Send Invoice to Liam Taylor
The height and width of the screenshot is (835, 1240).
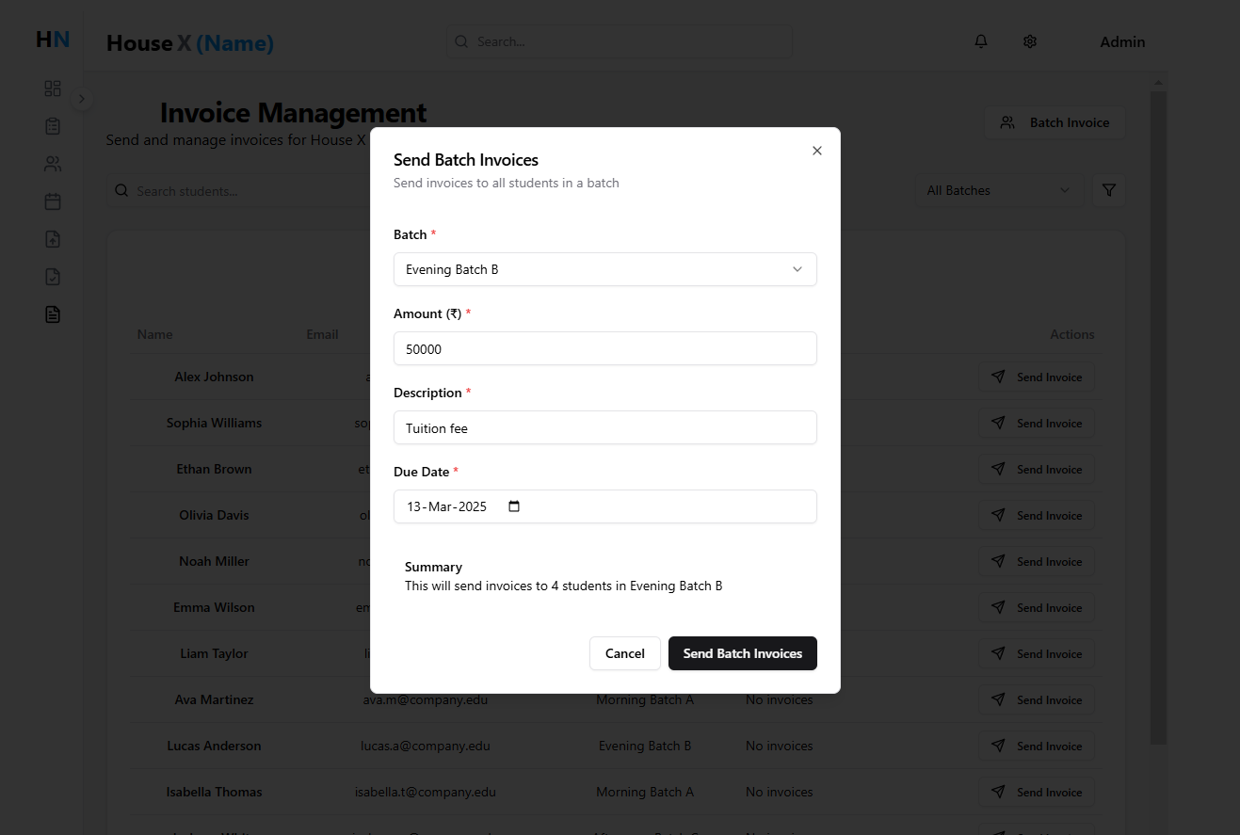click(1037, 654)
